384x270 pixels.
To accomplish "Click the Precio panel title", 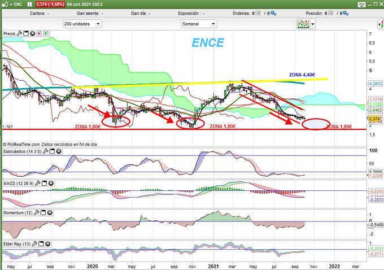I will point(9,33).
